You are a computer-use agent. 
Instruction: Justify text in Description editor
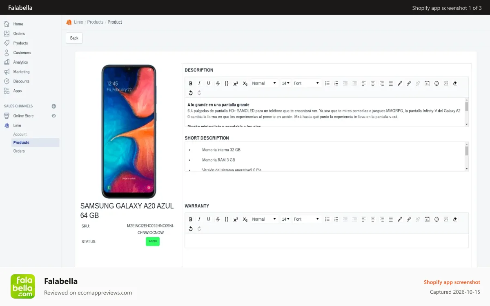click(x=391, y=83)
